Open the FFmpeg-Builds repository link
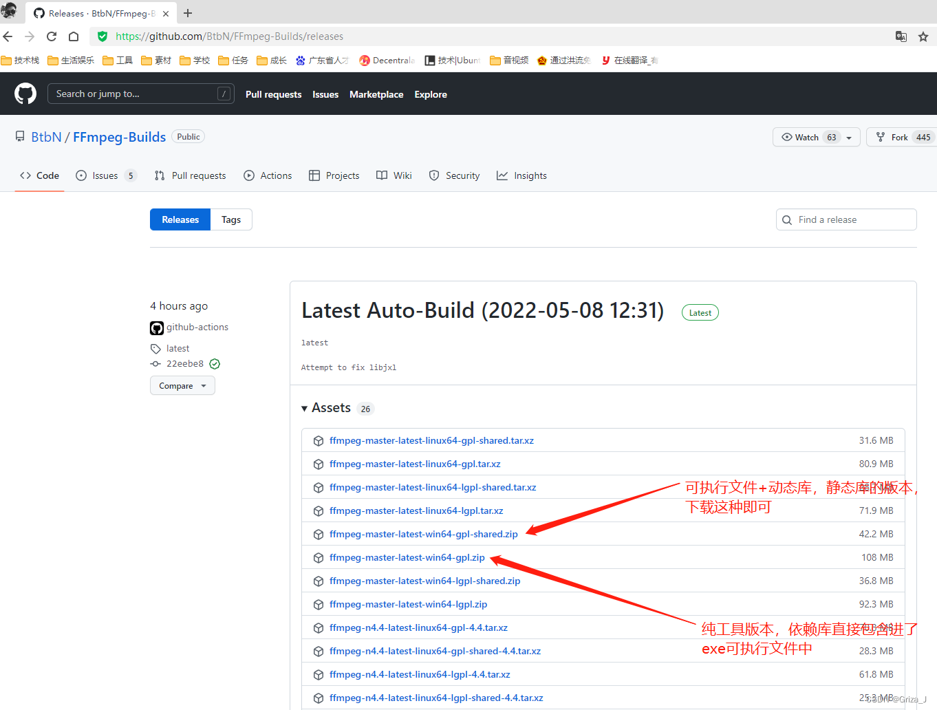Viewport: 937px width, 710px height. click(120, 137)
